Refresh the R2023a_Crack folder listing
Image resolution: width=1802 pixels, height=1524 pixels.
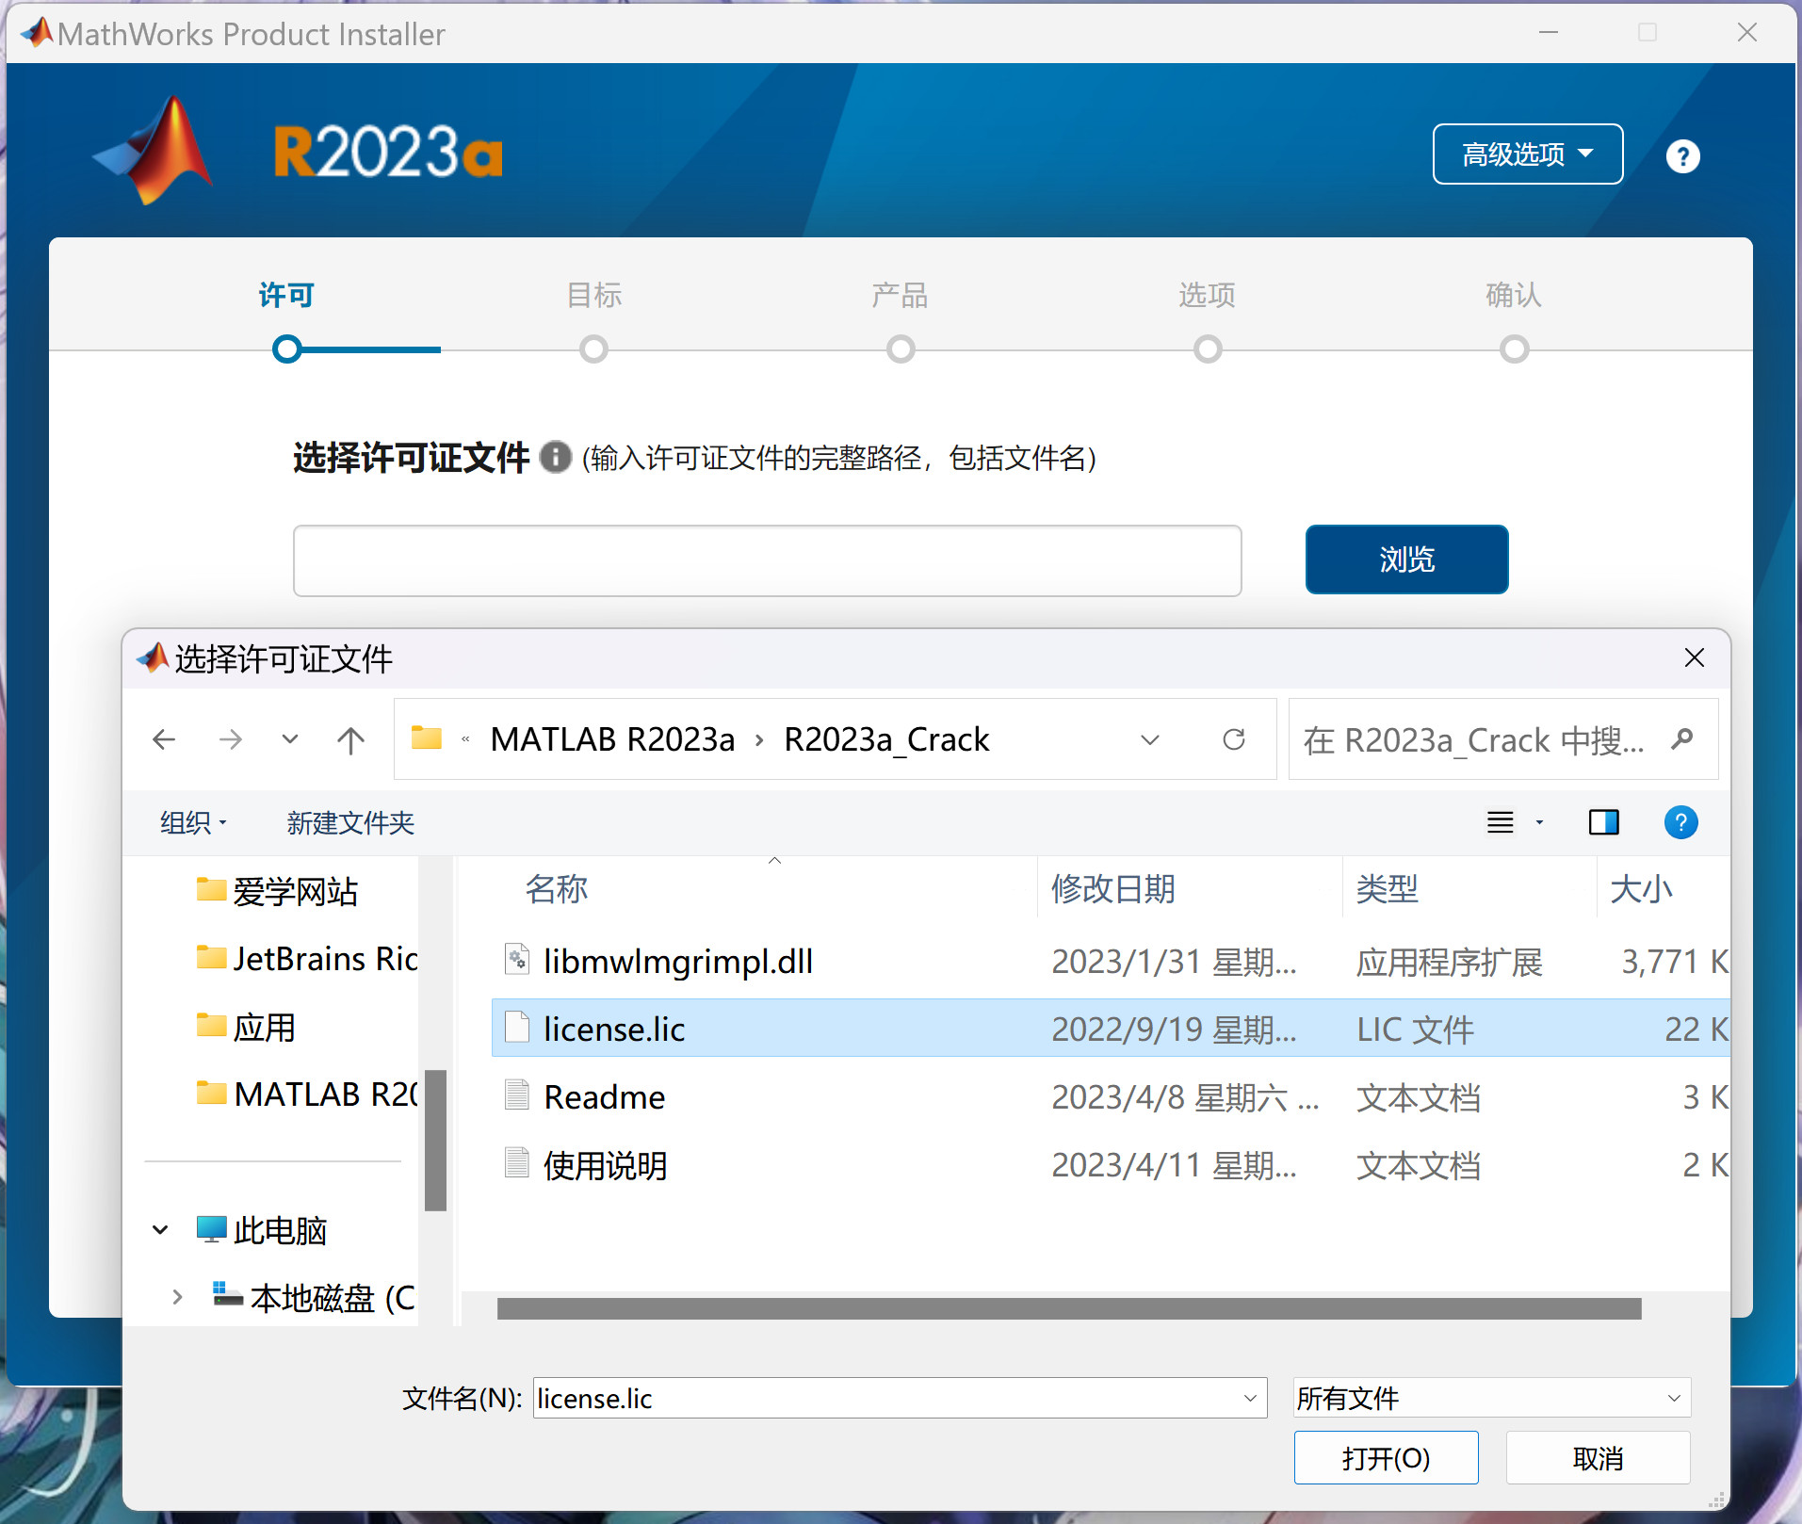click(x=1233, y=739)
